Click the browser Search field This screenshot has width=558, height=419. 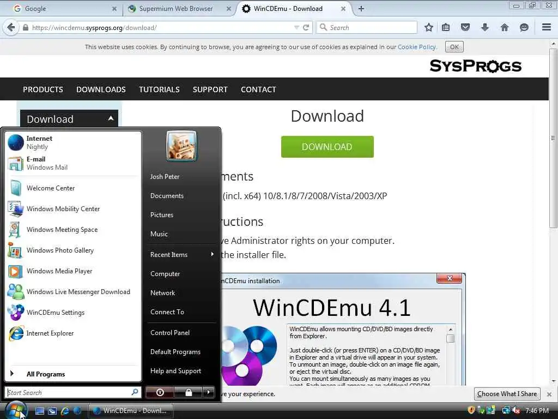(x=367, y=27)
